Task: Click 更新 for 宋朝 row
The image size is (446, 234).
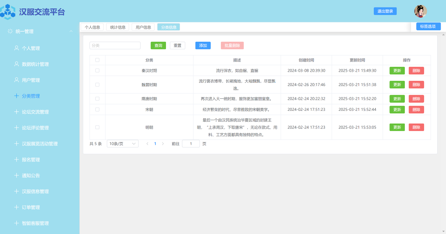Action: click(397, 110)
